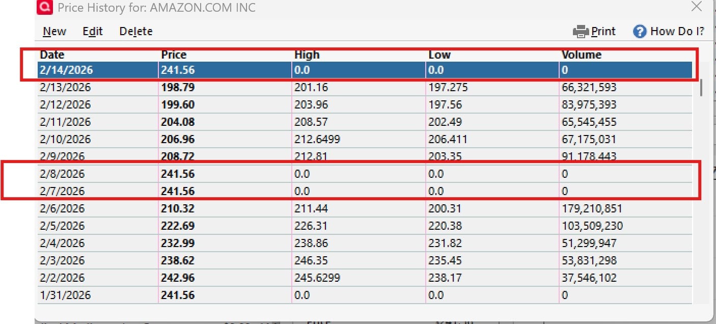Click the volume 66,321,593
716x324 pixels.
(589, 88)
